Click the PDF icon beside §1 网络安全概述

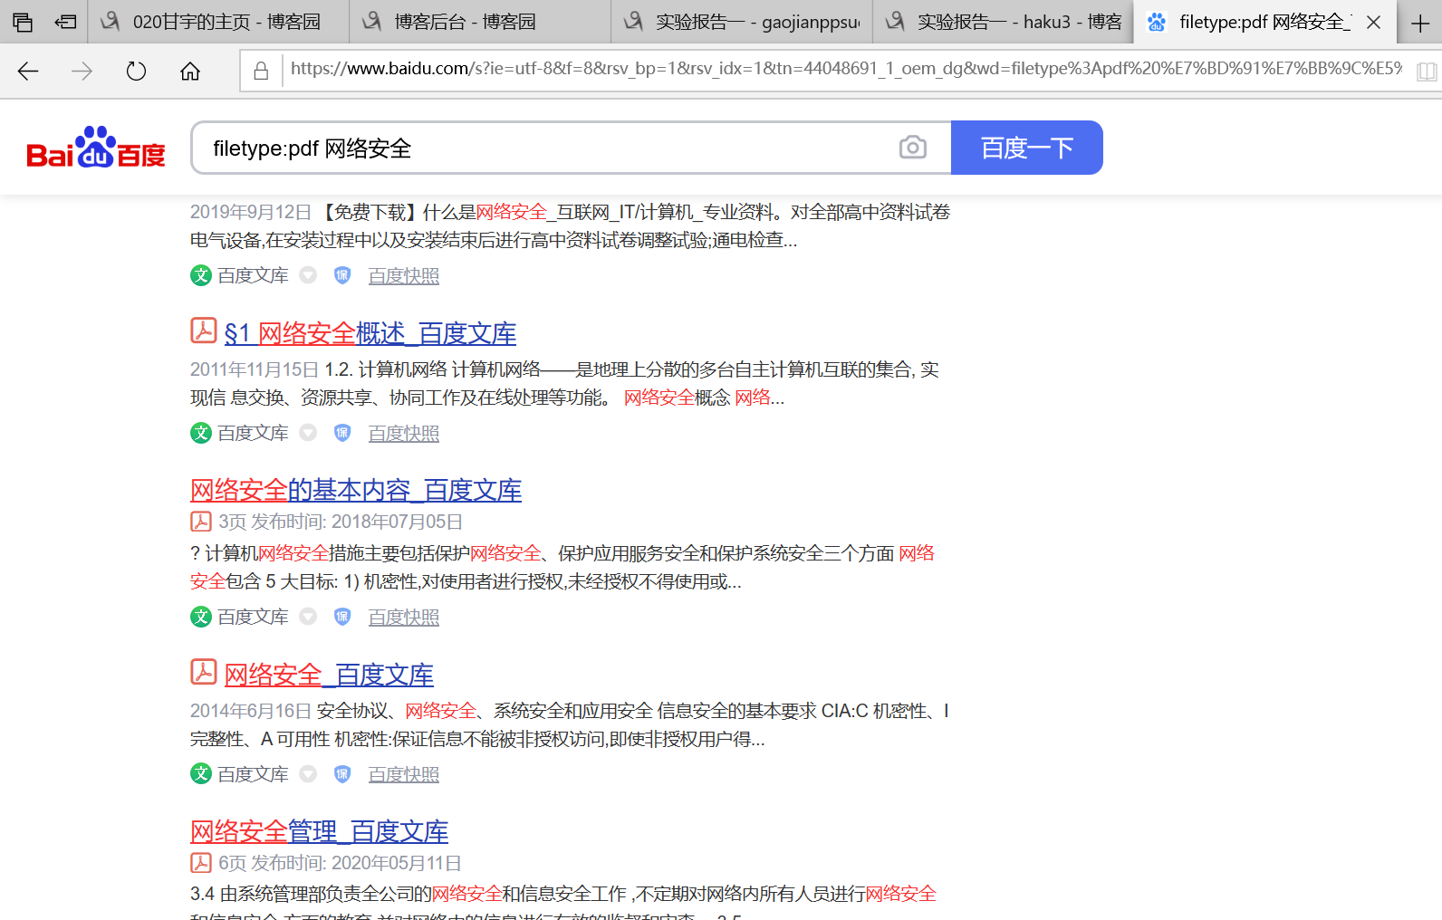[203, 331]
